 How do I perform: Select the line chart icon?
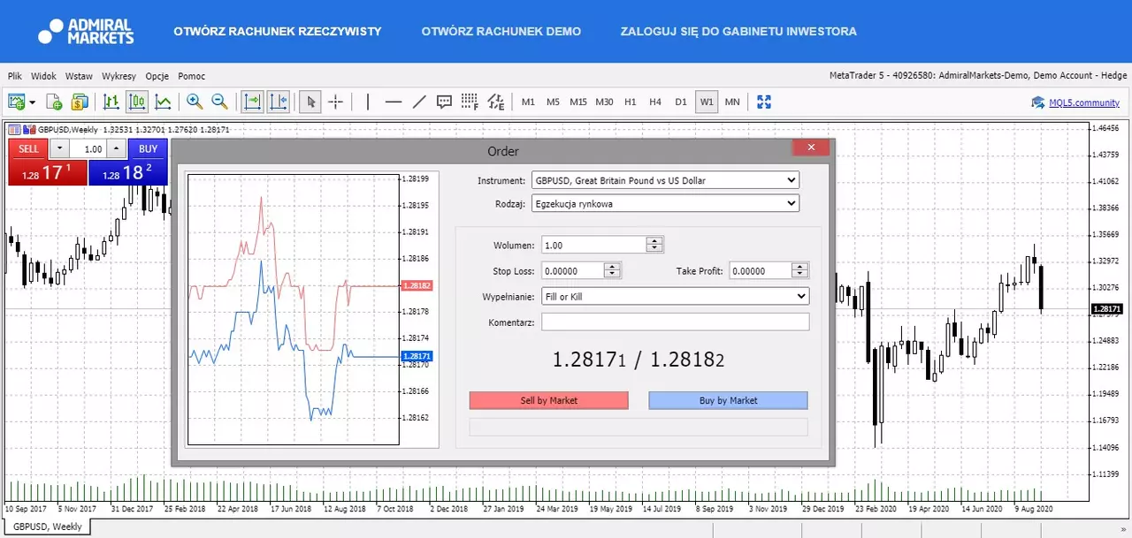pyautogui.click(x=163, y=102)
